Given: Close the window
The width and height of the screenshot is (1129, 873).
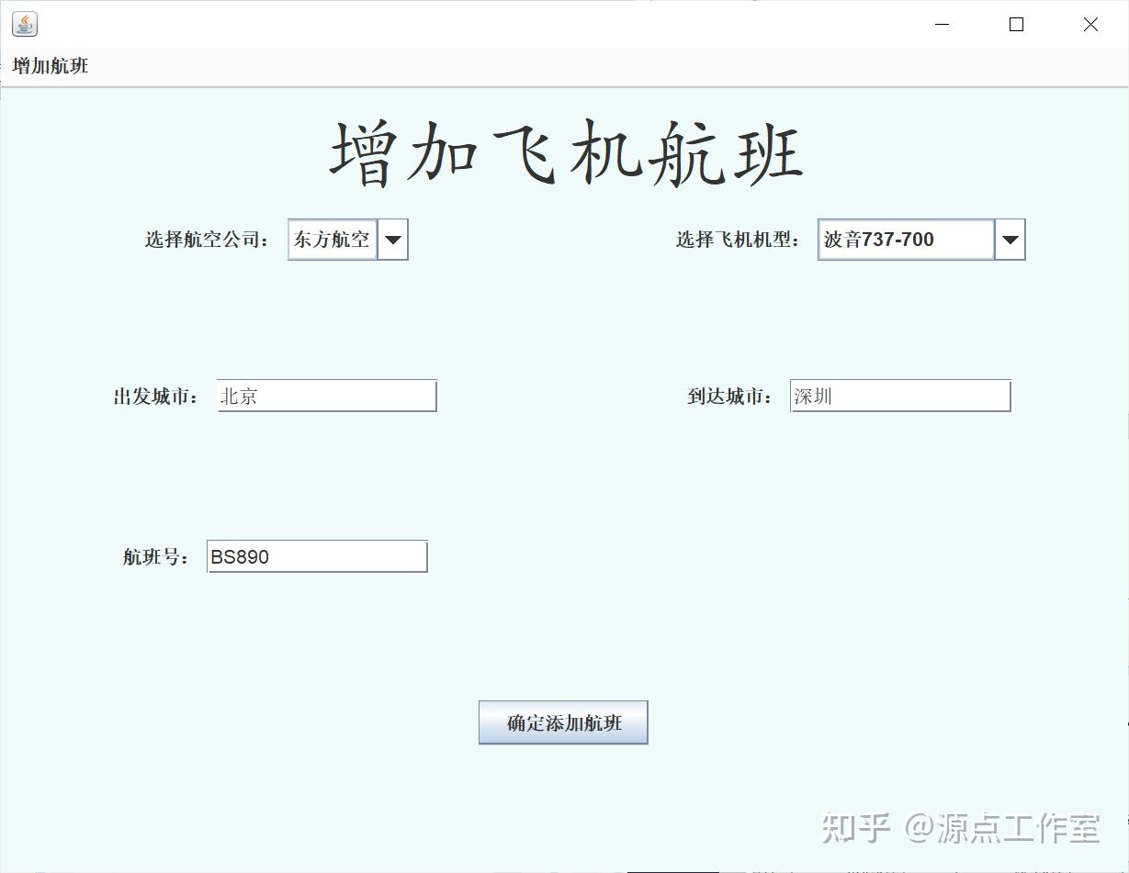Looking at the screenshot, I should (x=1090, y=25).
